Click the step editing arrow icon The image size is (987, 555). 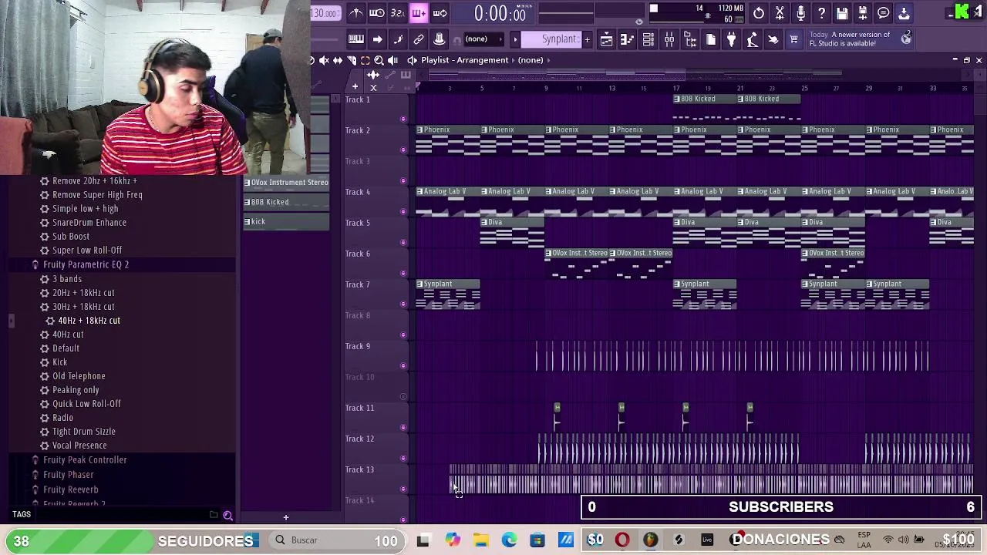point(377,39)
